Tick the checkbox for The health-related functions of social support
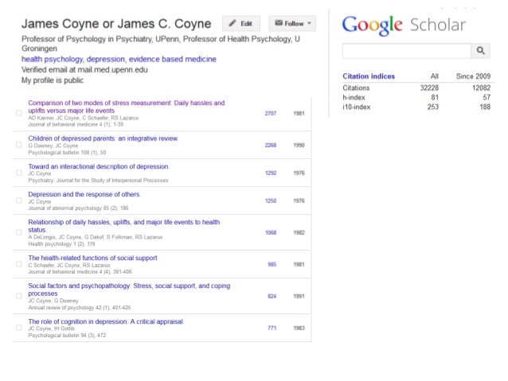The height and width of the screenshot is (381, 508). pos(18,265)
